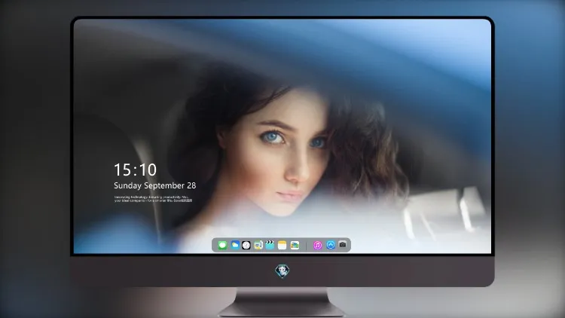Open the Weather app in the dock
The height and width of the screenshot is (318, 565).
(235, 245)
